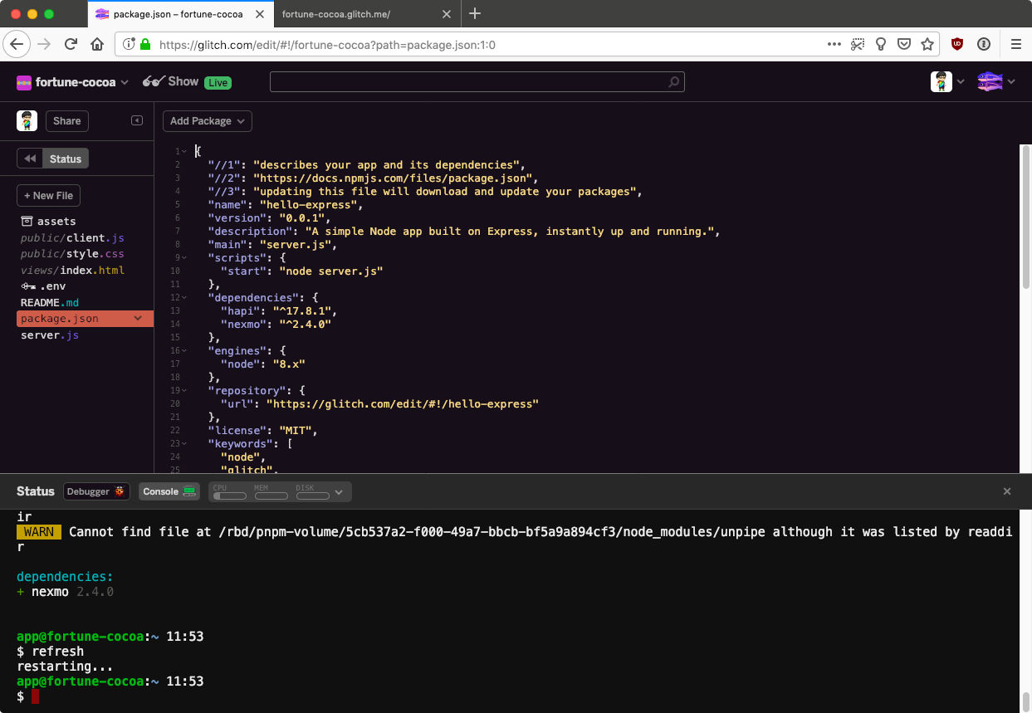Viewport: 1032px width, 713px height.
Task: Save page to Pocket
Action: pyautogui.click(x=904, y=44)
